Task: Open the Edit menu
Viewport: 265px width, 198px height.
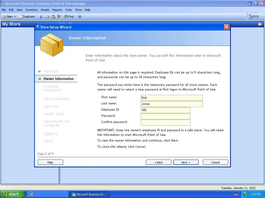Action: (11, 10)
